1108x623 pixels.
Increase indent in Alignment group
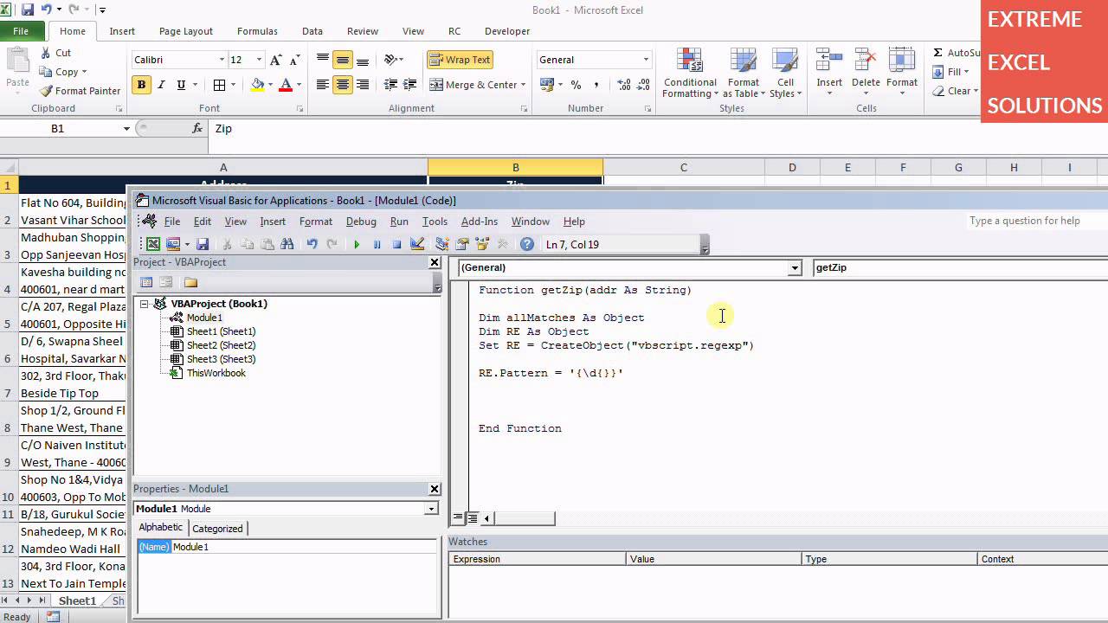pyautogui.click(x=410, y=85)
